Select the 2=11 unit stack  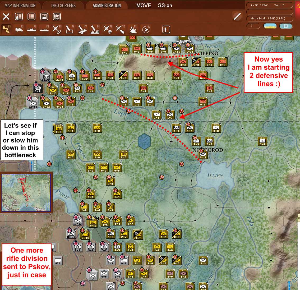point(66,90)
